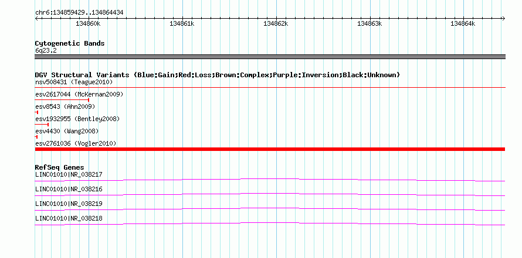Image resolution: width=522 pixels, height=258 pixels.
Task: Click the right arrow end of ruler
Action: [x=503, y=19]
